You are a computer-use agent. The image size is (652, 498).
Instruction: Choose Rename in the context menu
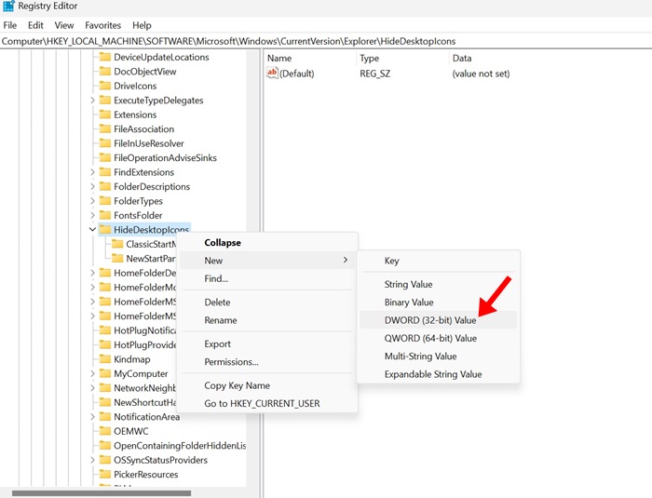pyautogui.click(x=267, y=320)
